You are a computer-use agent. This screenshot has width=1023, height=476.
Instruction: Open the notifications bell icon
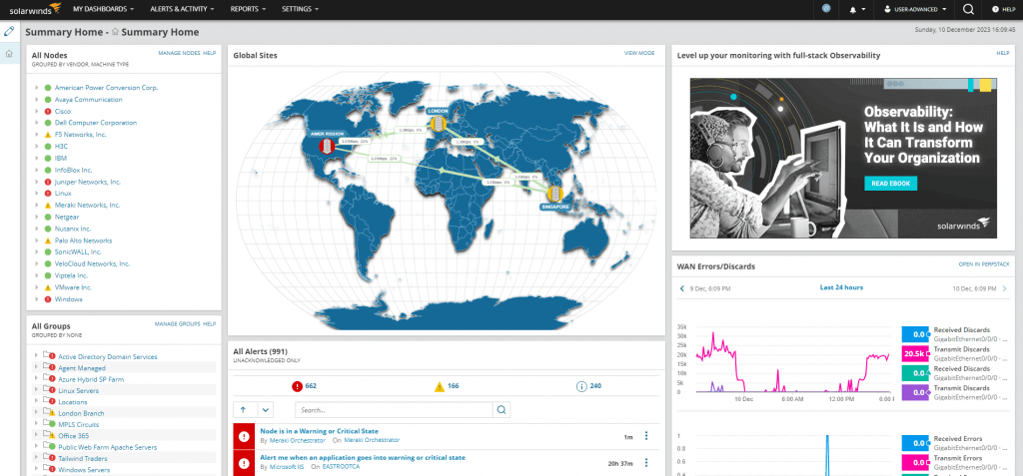(x=853, y=9)
